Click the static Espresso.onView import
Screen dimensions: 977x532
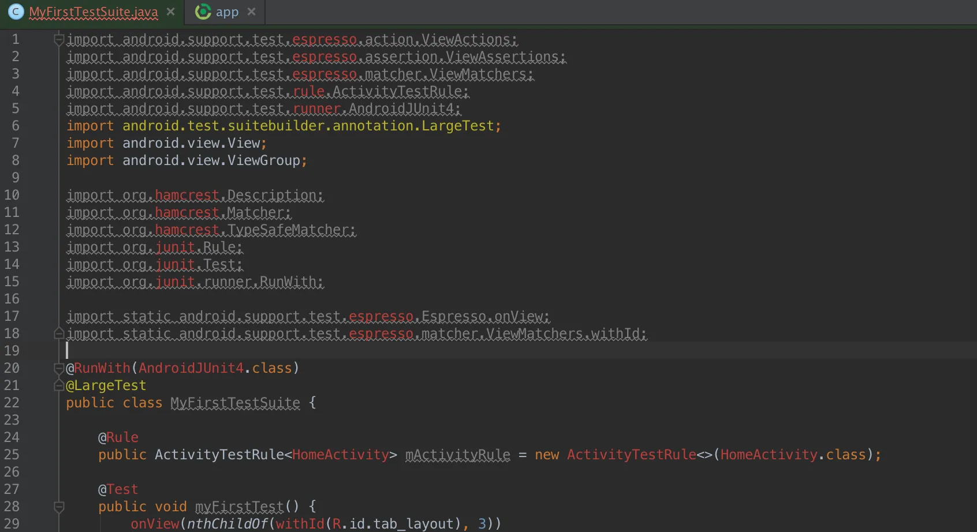point(308,316)
